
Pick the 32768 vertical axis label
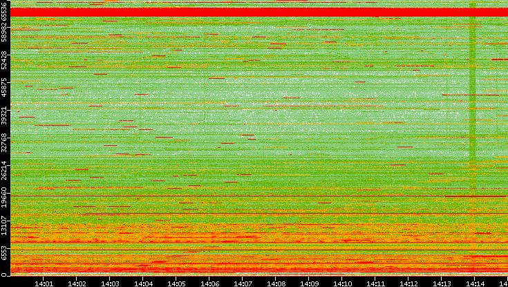click(3, 141)
